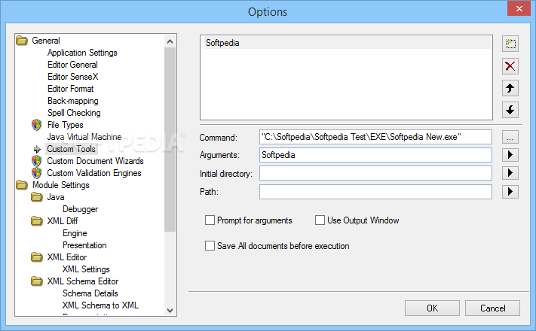Open Editor Format settings

(x=70, y=89)
